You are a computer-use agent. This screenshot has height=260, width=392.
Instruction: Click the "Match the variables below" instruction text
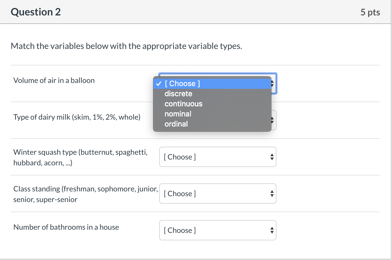126,46
